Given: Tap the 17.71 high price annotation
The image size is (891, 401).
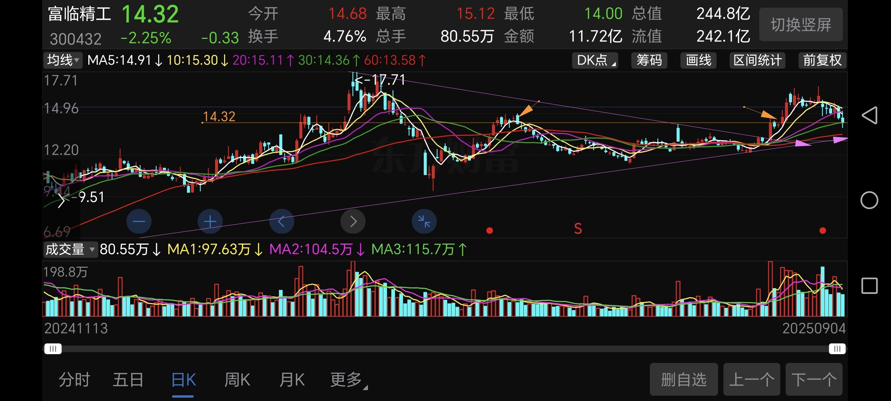Looking at the screenshot, I should coord(381,80).
